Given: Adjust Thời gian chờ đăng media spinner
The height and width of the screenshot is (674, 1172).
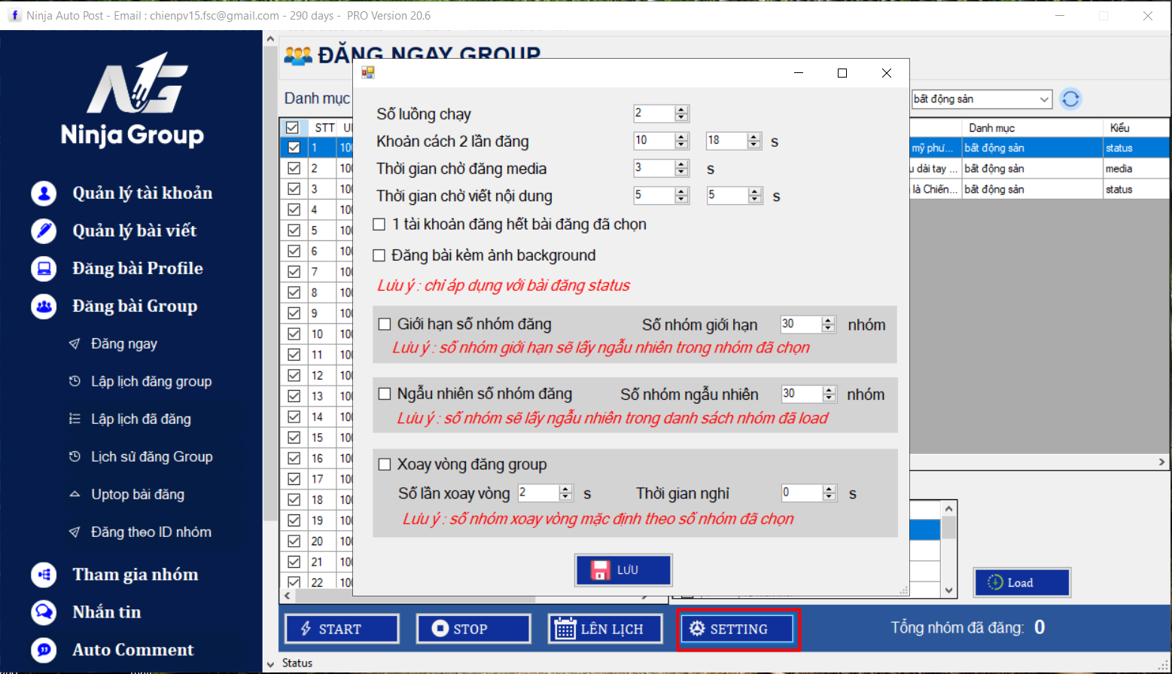Looking at the screenshot, I should click(x=681, y=169).
